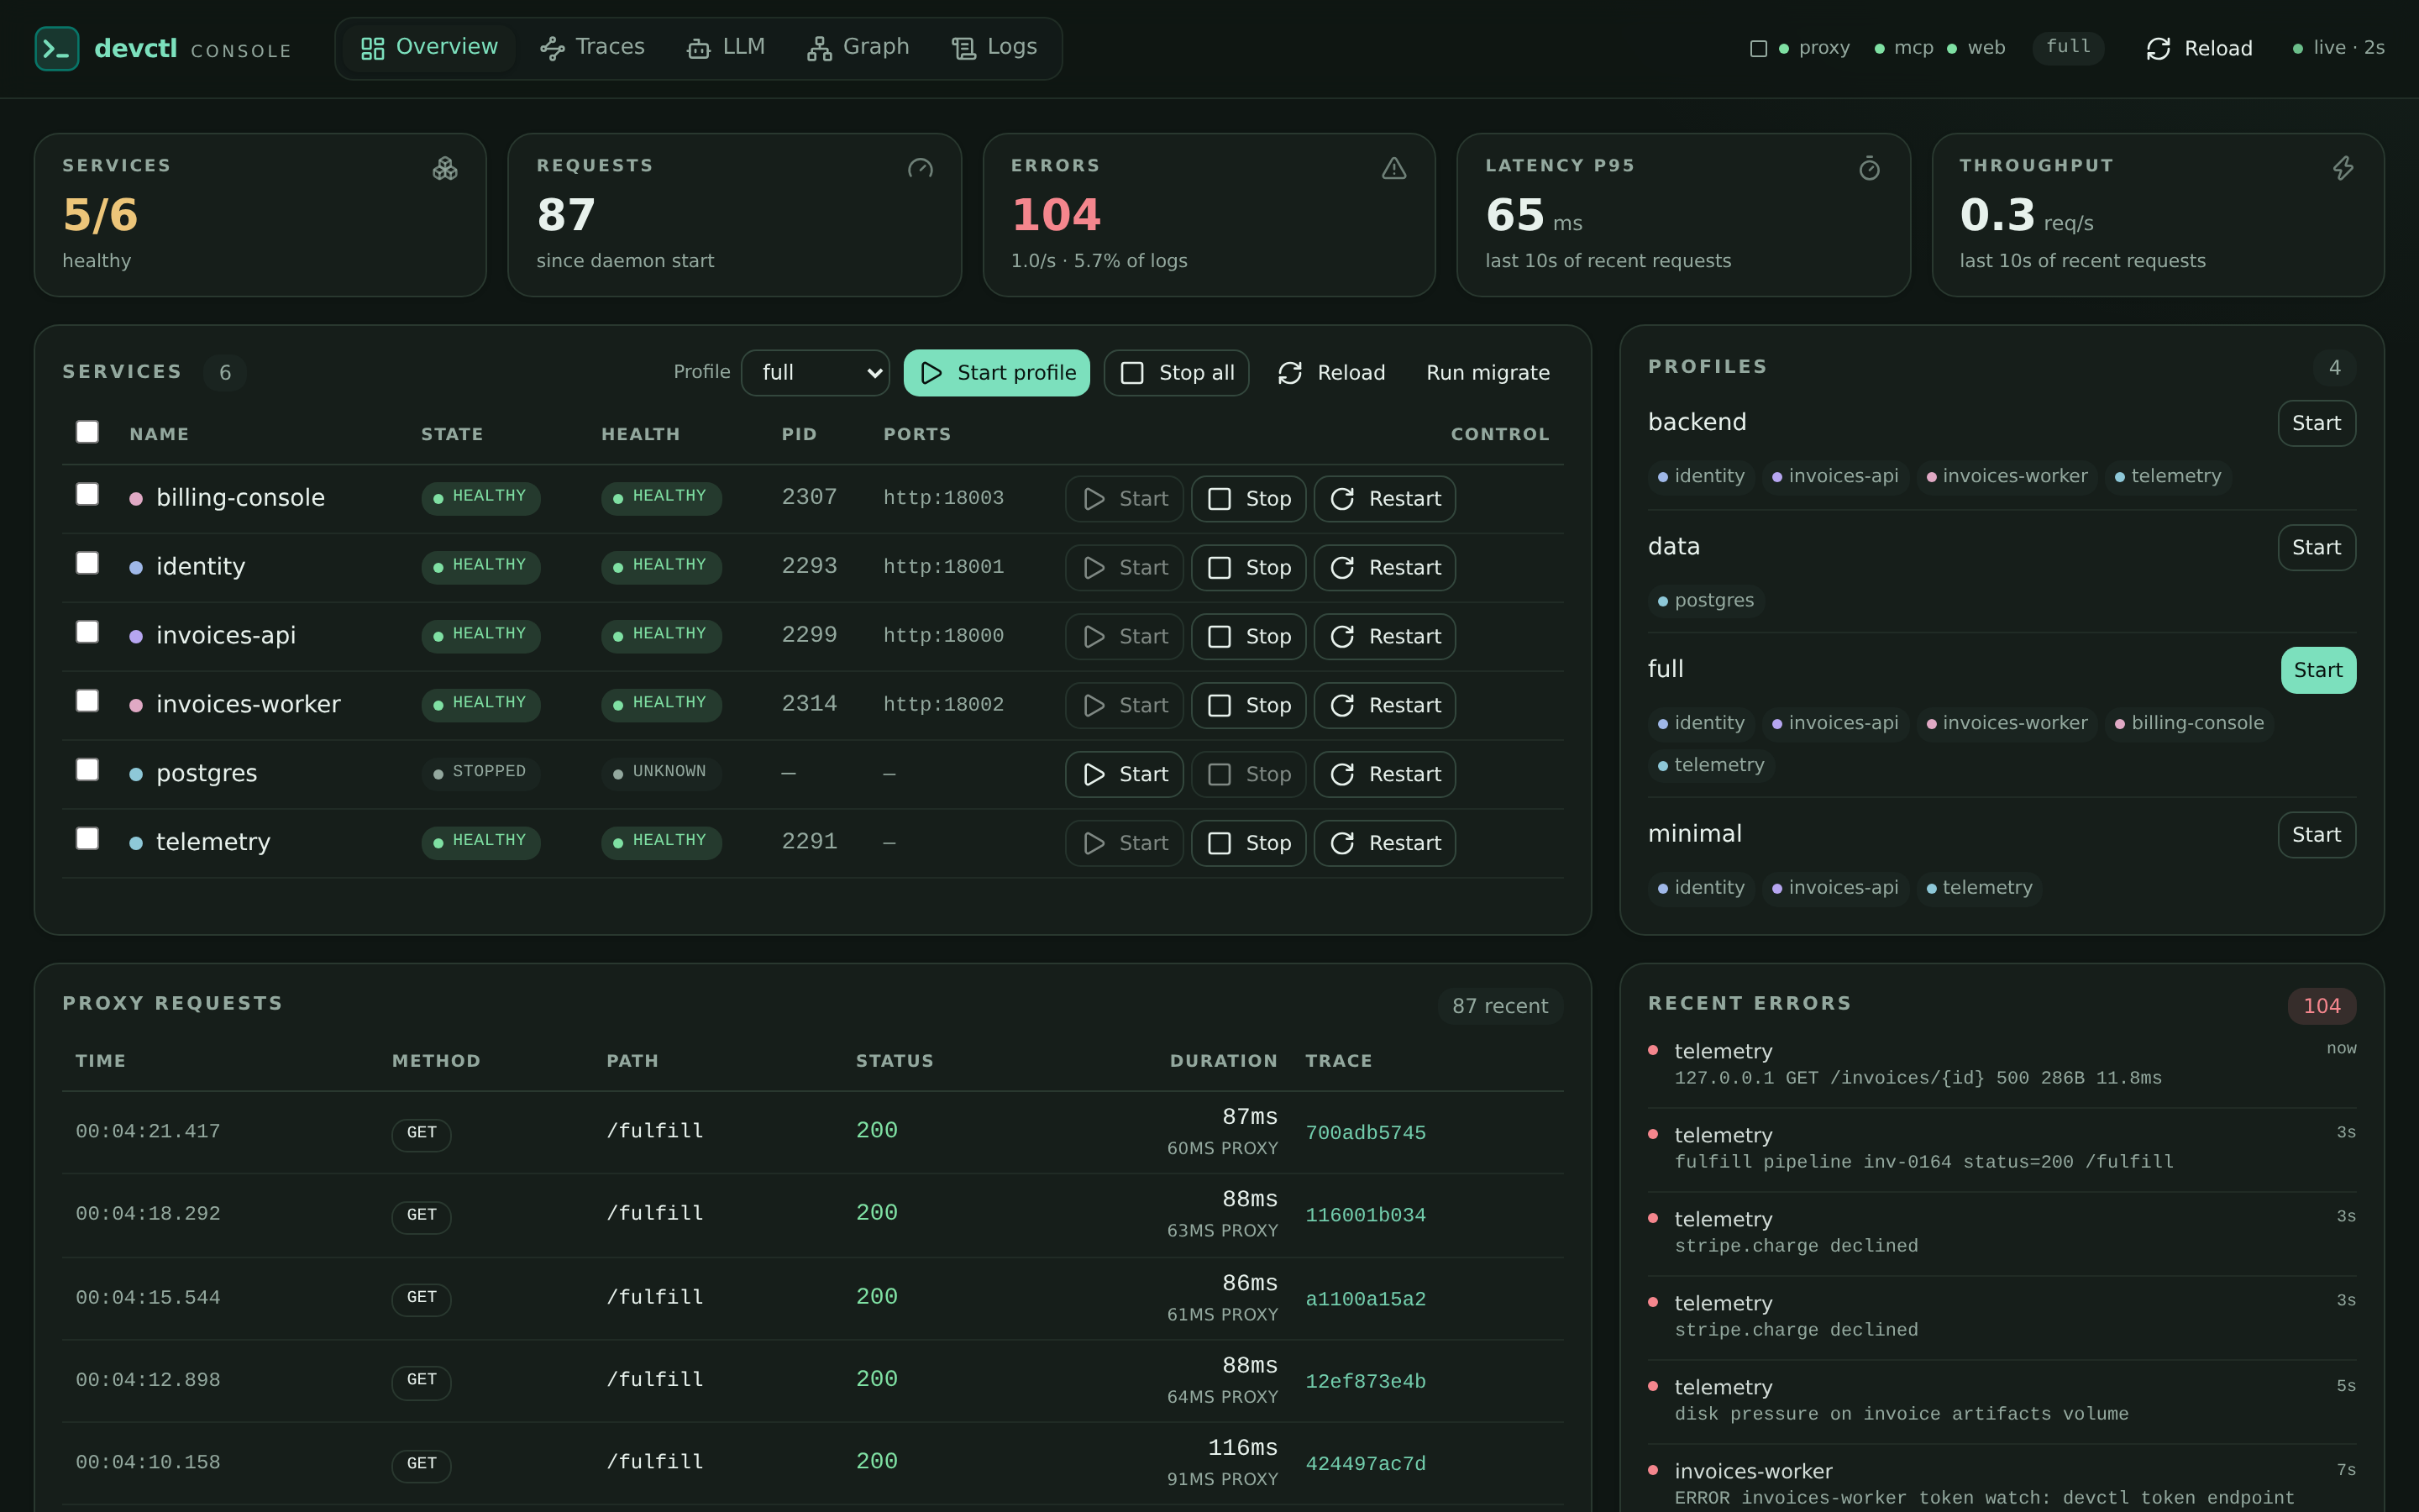Screen dimensions: 2419x1512
Task: Check the postgres row checkbox
Action: pyautogui.click(x=87, y=769)
